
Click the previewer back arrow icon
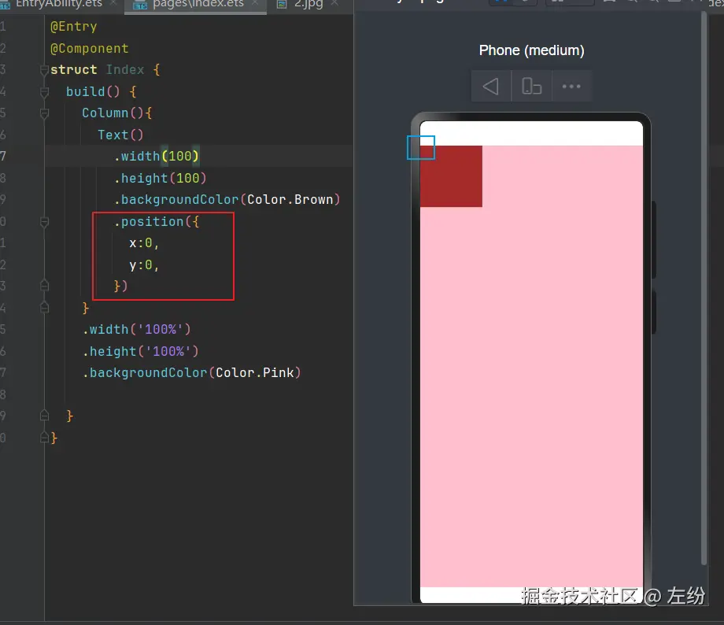(x=491, y=87)
